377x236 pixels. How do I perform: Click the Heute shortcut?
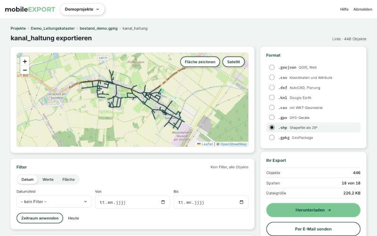click(x=74, y=218)
